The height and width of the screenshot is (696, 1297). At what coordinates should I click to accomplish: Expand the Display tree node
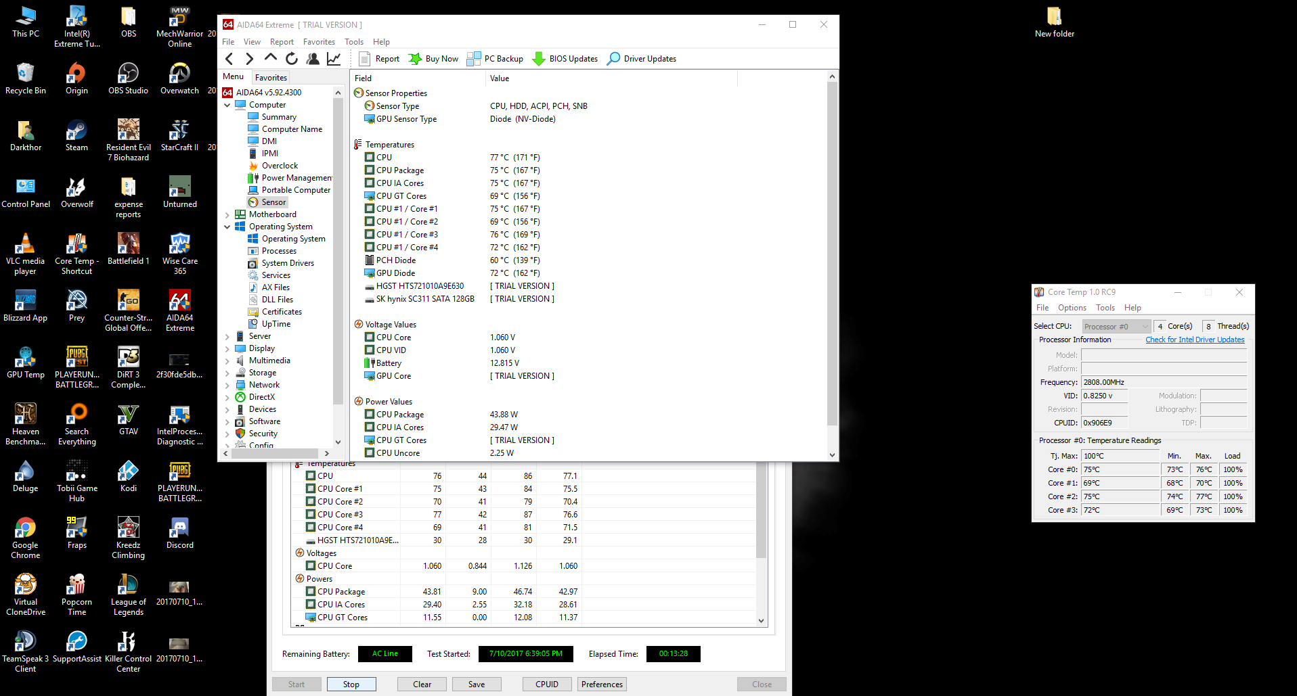[227, 348]
